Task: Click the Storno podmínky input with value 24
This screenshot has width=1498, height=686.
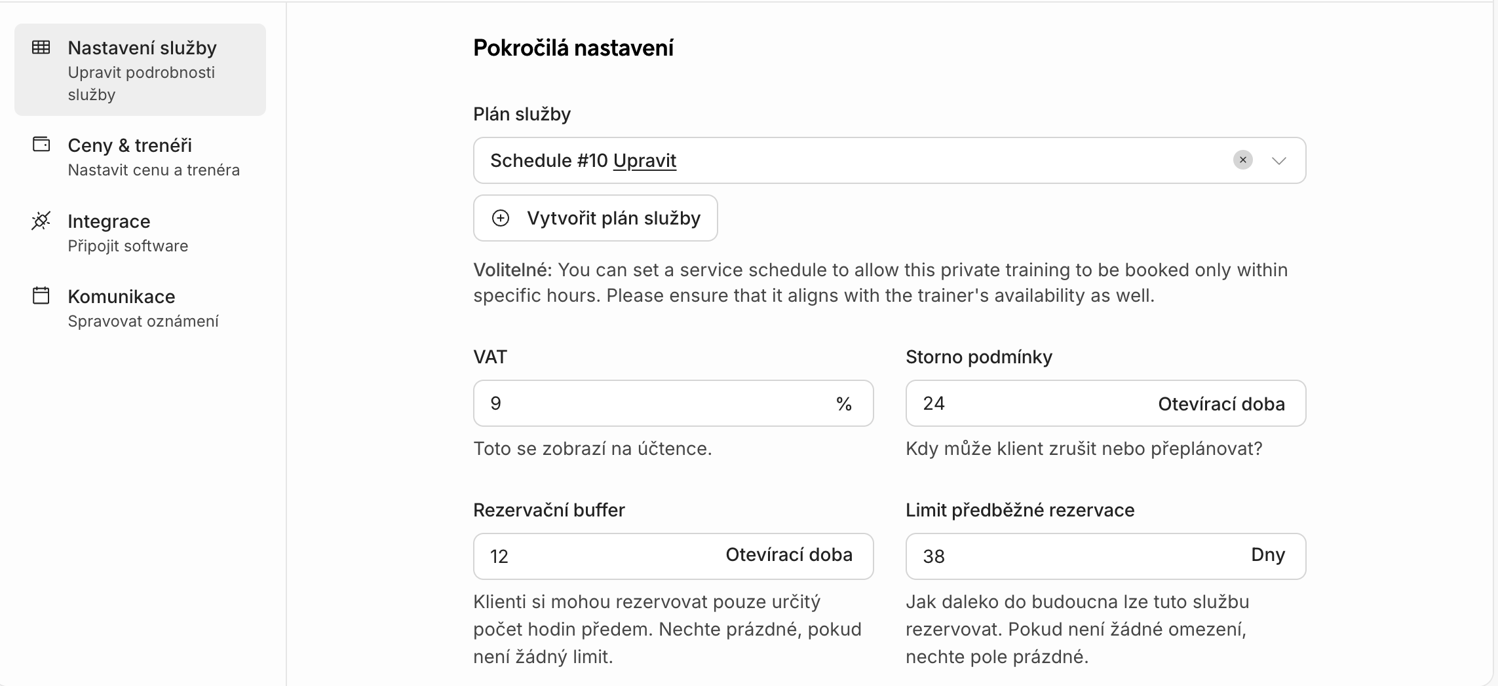Action: click(1022, 403)
